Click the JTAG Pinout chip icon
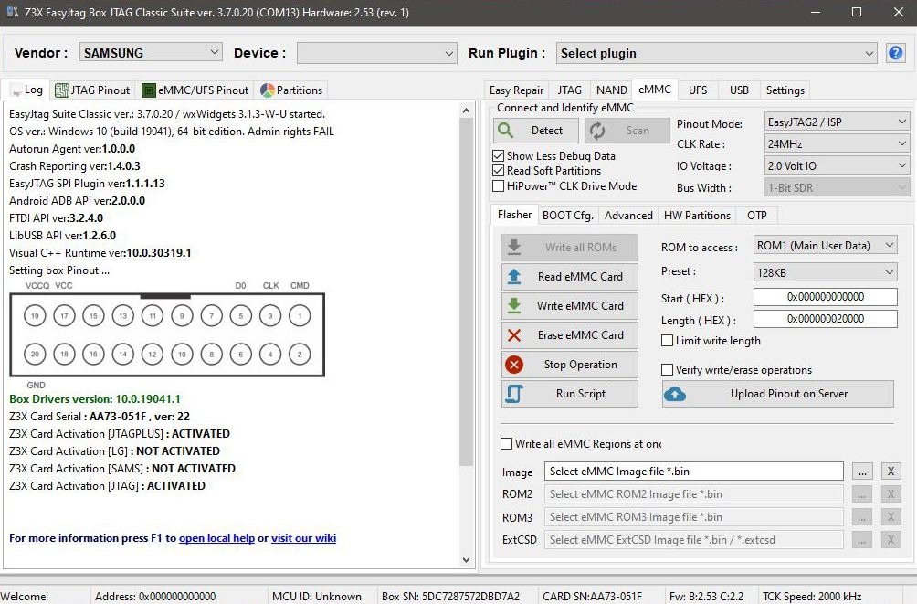 (61, 90)
